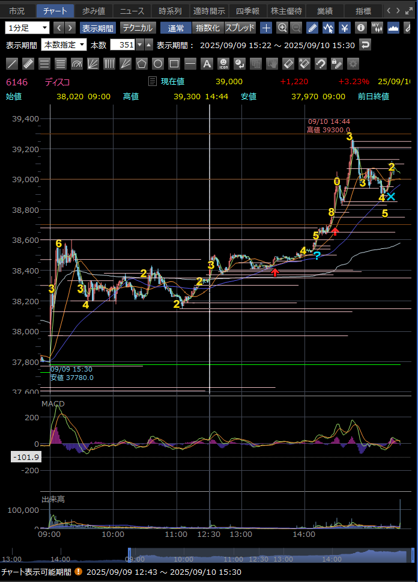The width and height of the screenshot is (418, 582).
Task: Open the information icon
Action: [360, 28]
